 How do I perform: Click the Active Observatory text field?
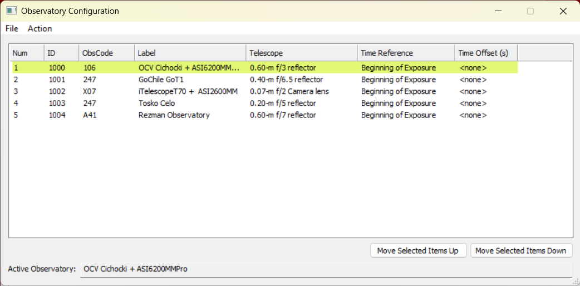pyautogui.click(x=326, y=269)
